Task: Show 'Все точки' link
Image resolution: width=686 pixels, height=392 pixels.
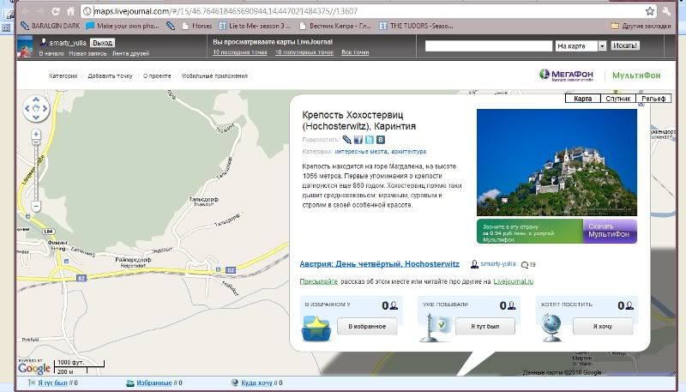Action: [x=355, y=52]
